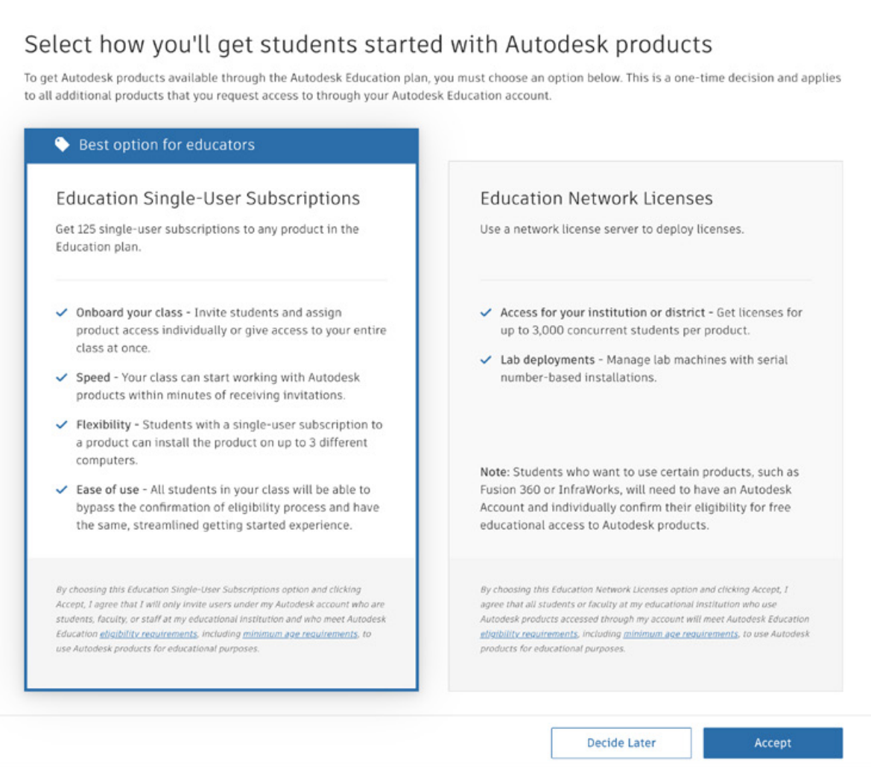Click the Accept button

(x=773, y=742)
